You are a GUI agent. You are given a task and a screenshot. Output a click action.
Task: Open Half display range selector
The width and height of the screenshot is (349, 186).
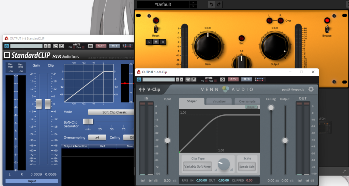point(102,146)
